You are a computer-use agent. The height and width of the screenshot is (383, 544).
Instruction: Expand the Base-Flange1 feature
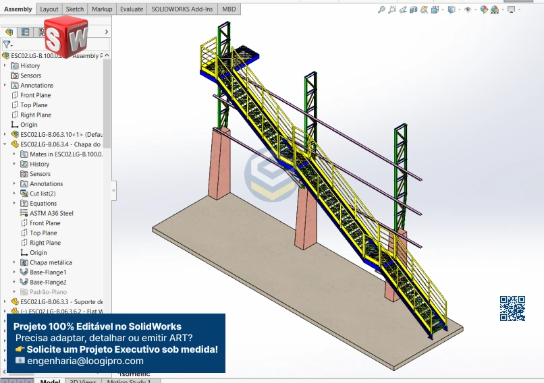click(15, 272)
